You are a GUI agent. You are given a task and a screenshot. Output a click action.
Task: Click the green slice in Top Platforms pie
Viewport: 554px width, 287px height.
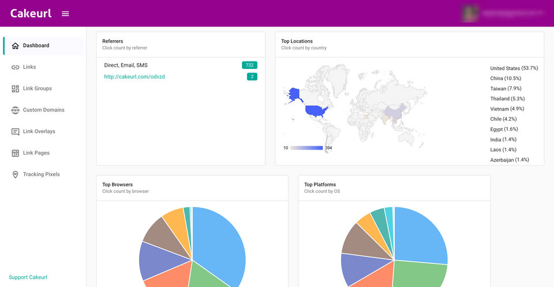point(419,275)
